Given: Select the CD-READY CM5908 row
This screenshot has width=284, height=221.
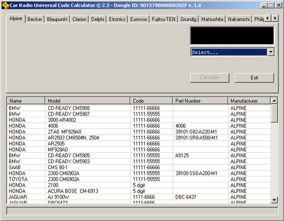Looking at the screenshot, I should (x=139, y=108).
